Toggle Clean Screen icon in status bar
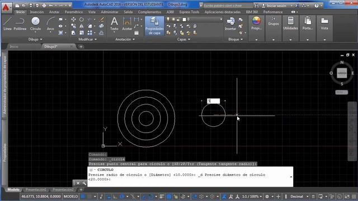This screenshot has width=358, height=201. tap(347, 197)
